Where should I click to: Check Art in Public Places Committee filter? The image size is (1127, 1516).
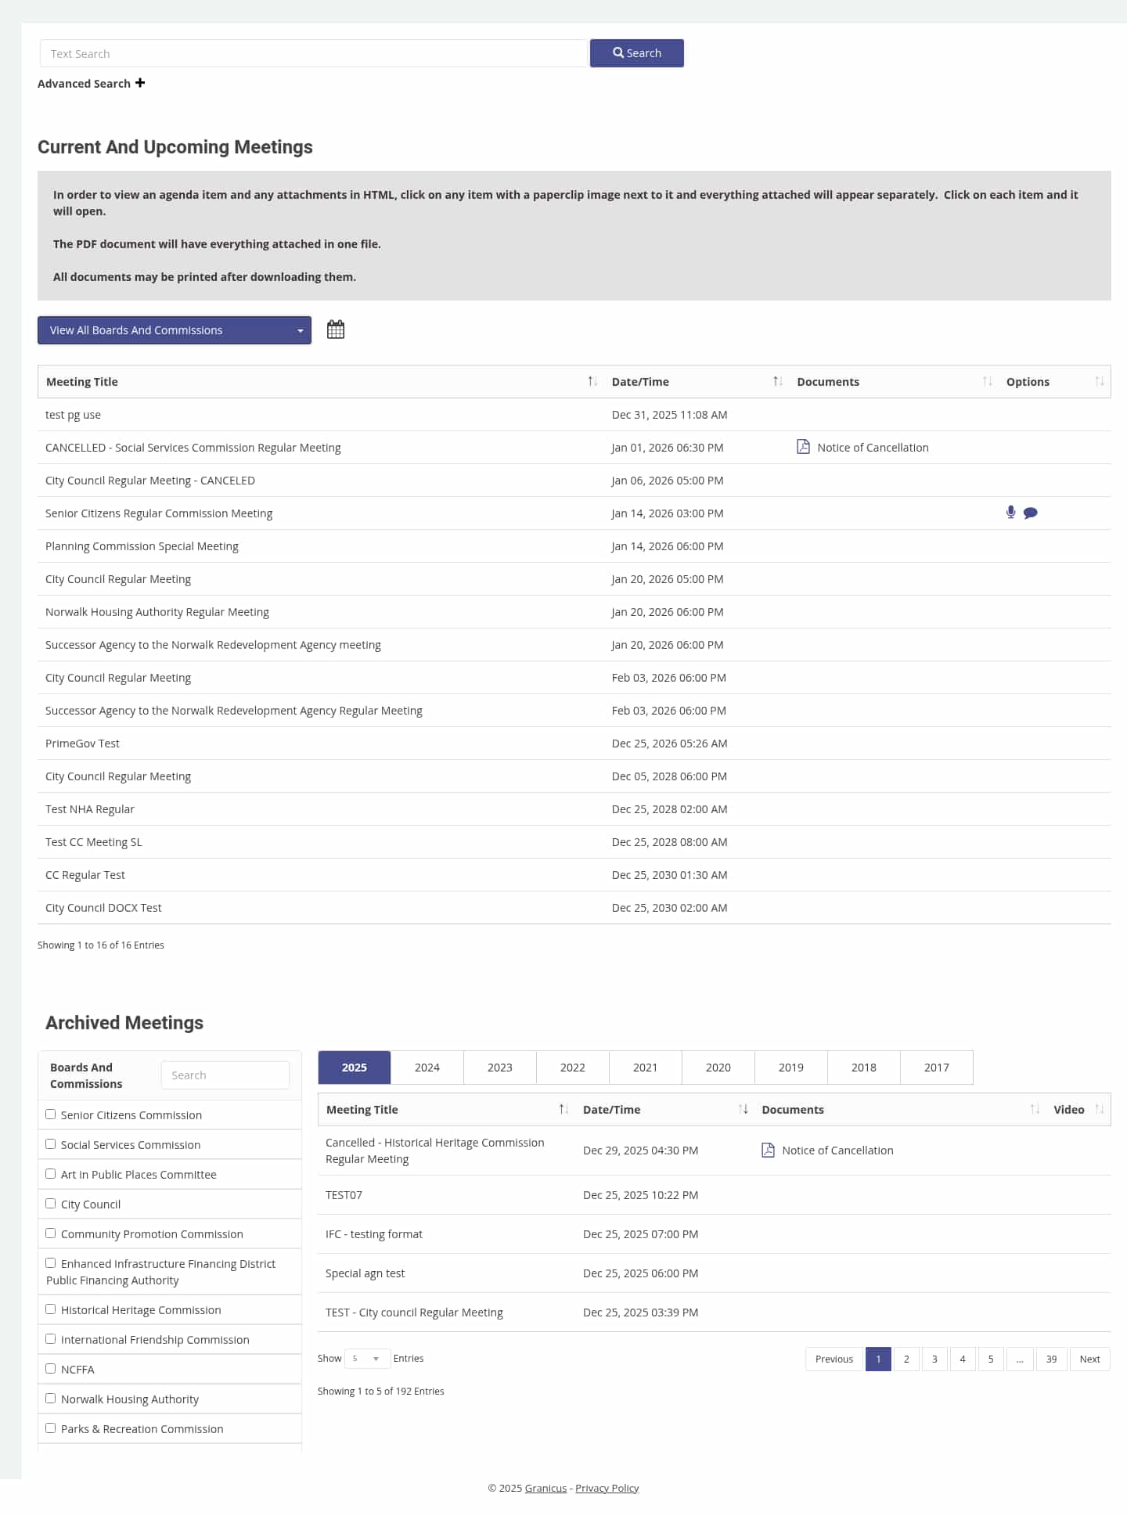[51, 1173]
